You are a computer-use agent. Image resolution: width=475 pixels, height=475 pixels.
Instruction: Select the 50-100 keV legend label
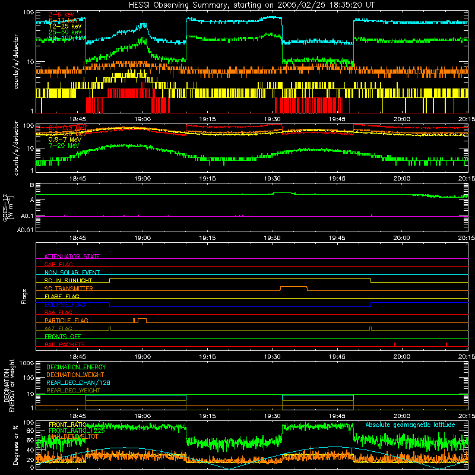(66, 38)
